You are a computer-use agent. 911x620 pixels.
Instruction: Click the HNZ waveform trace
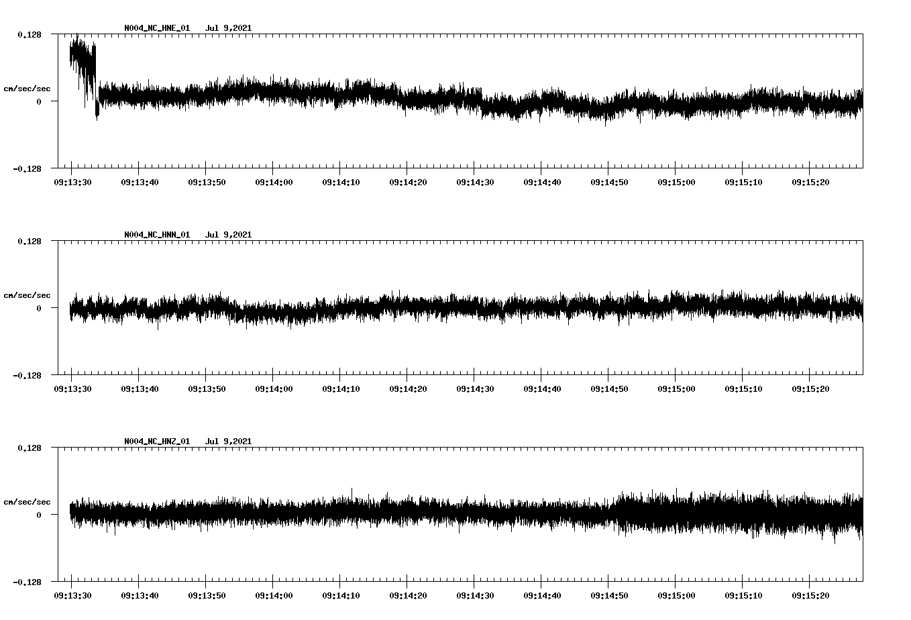click(466, 515)
